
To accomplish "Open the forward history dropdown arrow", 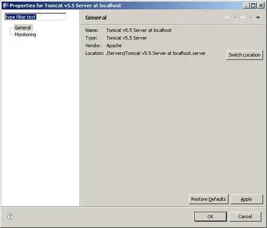I will coord(250,18).
